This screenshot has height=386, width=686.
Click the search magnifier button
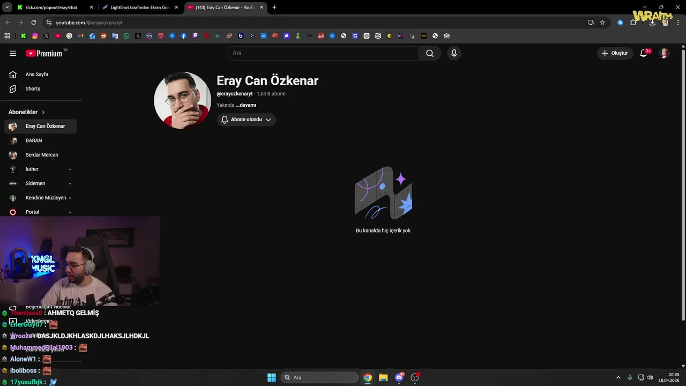coord(430,53)
